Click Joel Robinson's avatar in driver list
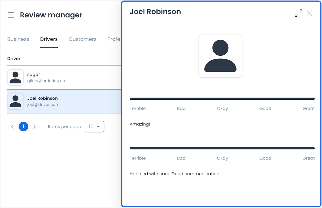 point(16,101)
